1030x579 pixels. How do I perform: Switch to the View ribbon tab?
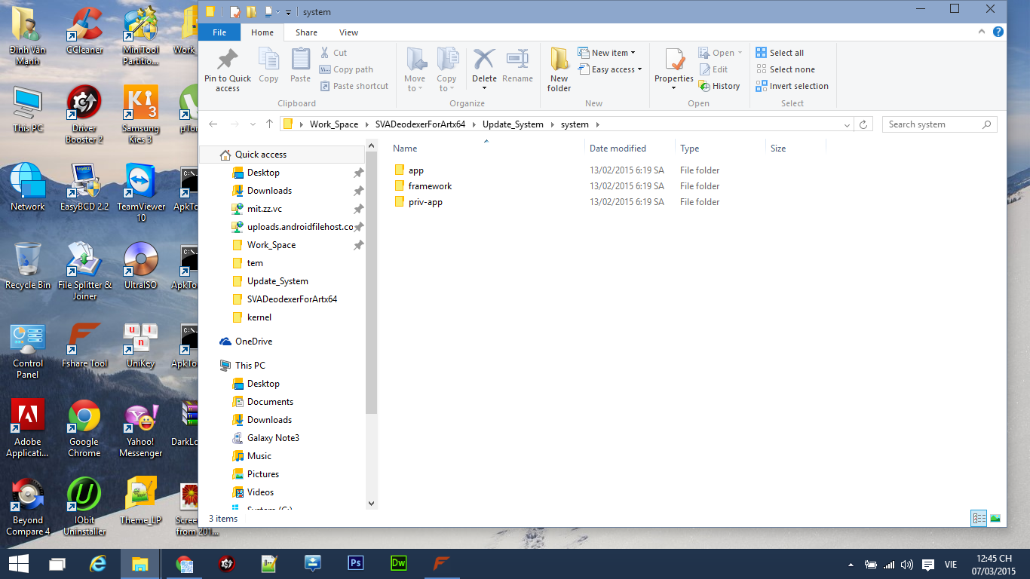348,32
